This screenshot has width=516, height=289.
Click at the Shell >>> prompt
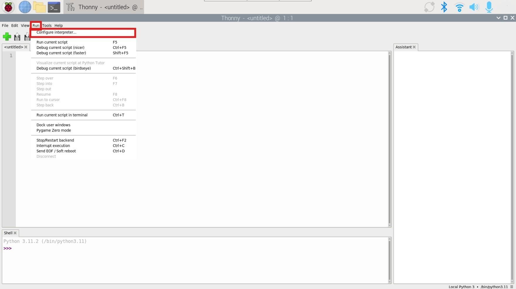click(x=8, y=248)
